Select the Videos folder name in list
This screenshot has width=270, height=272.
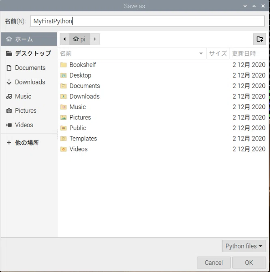coord(79,149)
